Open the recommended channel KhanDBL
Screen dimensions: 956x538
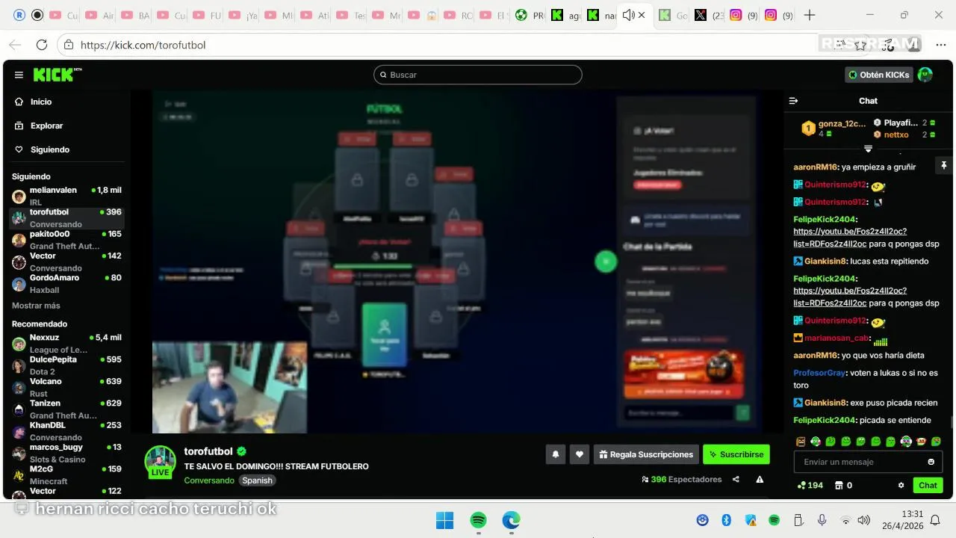[66, 430]
